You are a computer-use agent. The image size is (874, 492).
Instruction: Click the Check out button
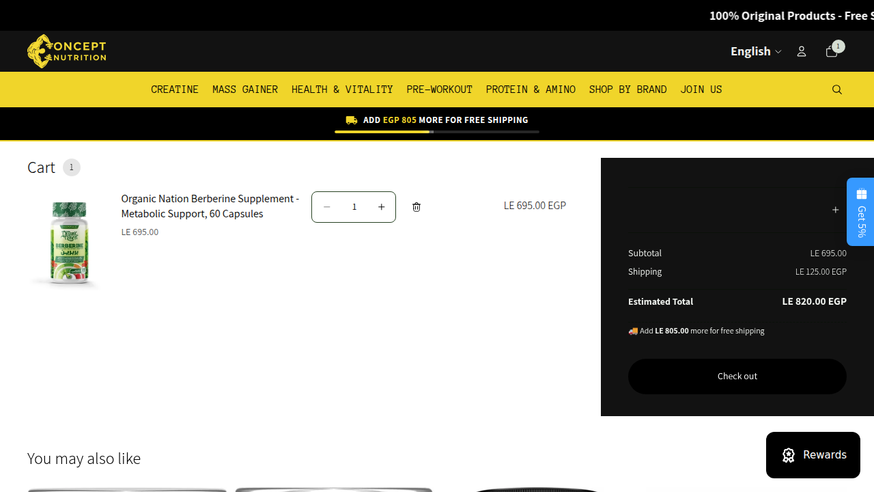(x=737, y=377)
